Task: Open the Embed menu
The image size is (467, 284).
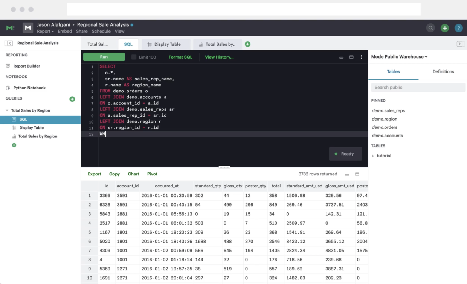Action: pos(65,32)
